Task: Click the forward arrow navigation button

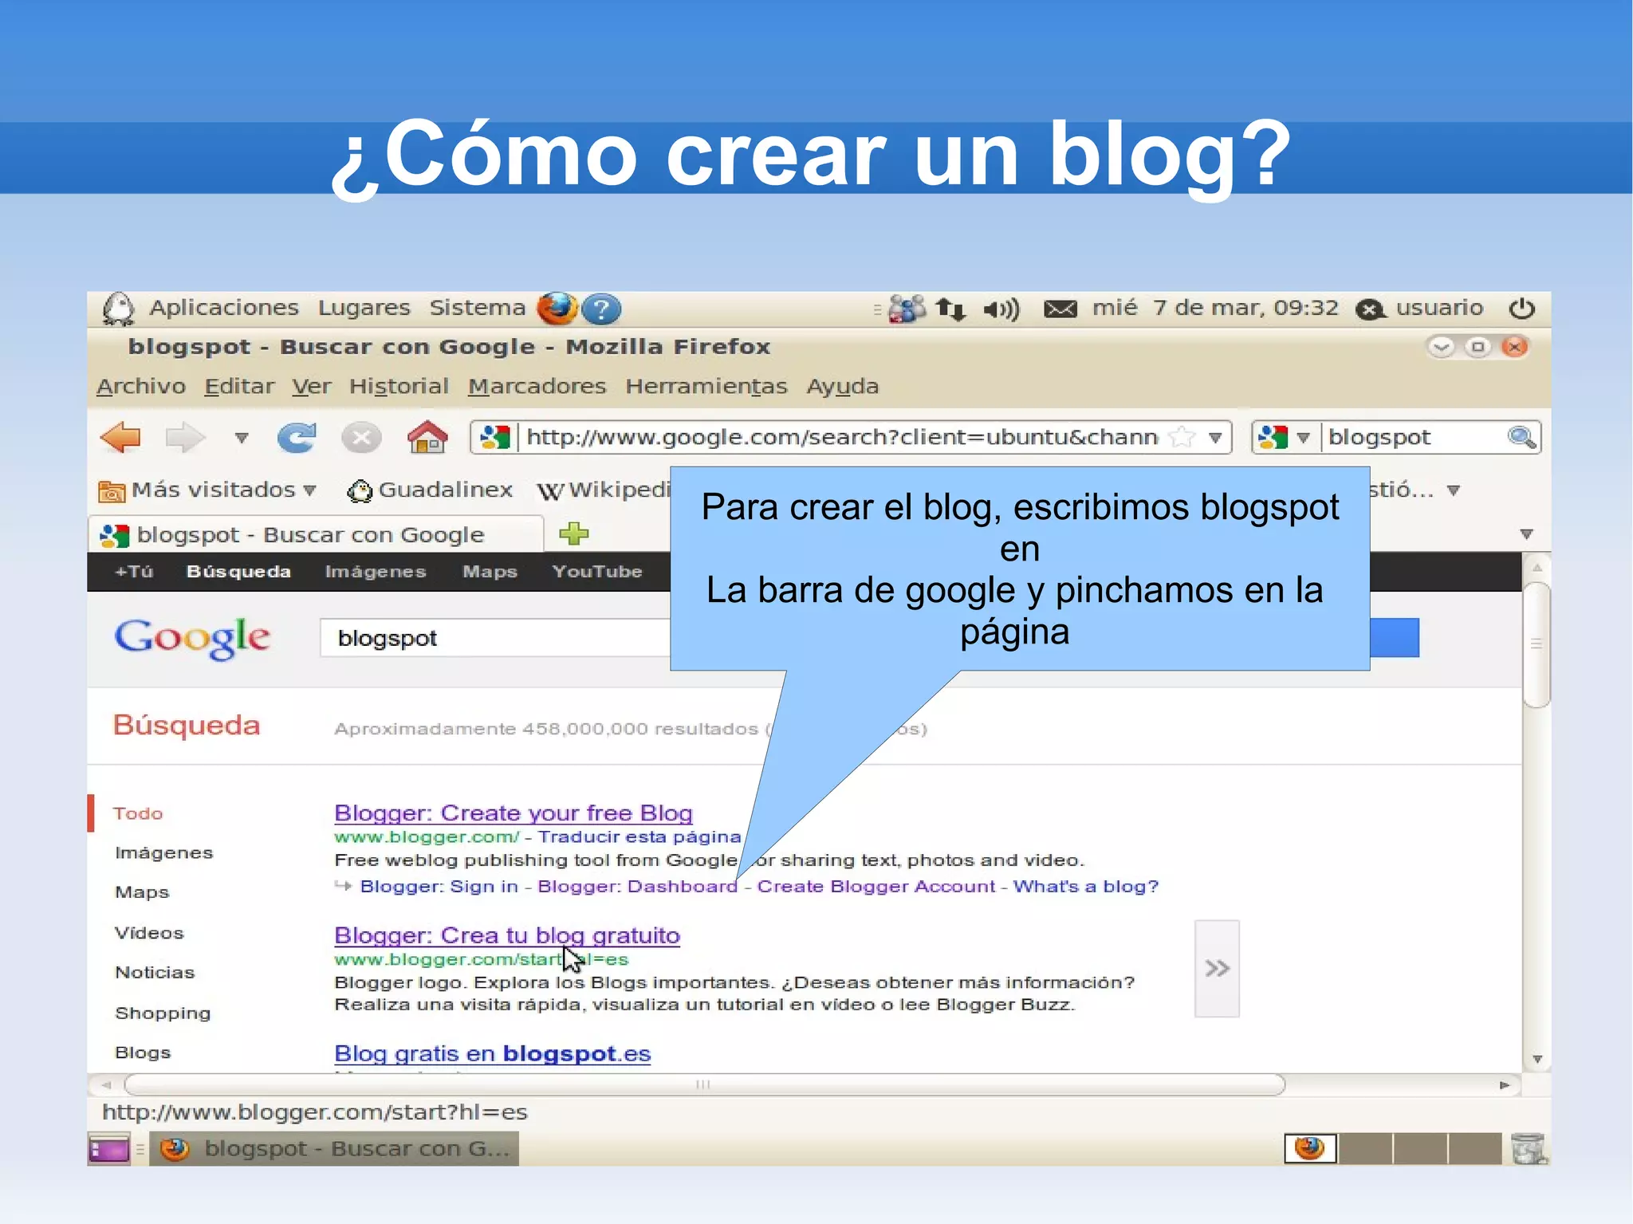Action: 185,438
